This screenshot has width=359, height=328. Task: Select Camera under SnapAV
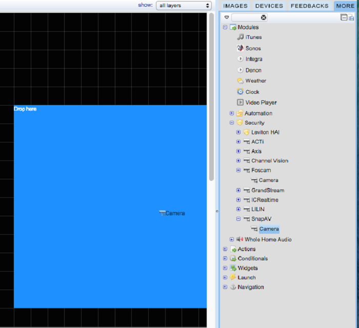pos(269,229)
